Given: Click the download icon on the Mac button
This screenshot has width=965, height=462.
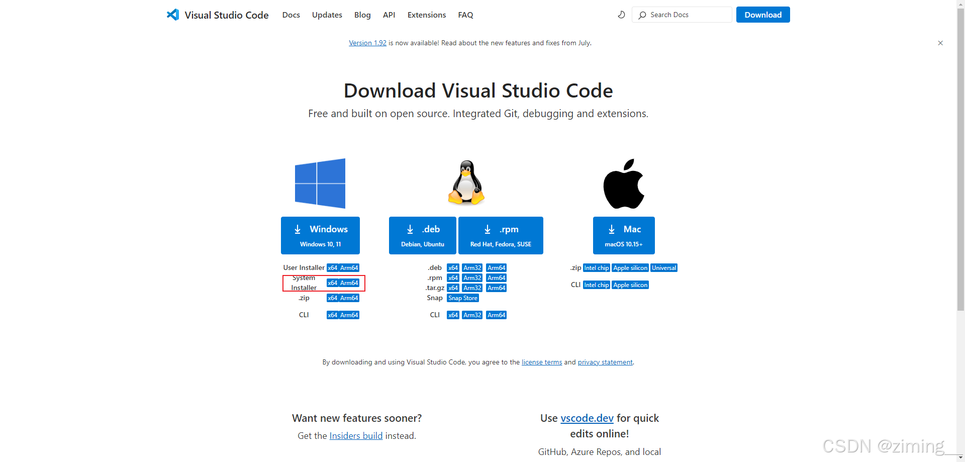Looking at the screenshot, I should point(611,229).
